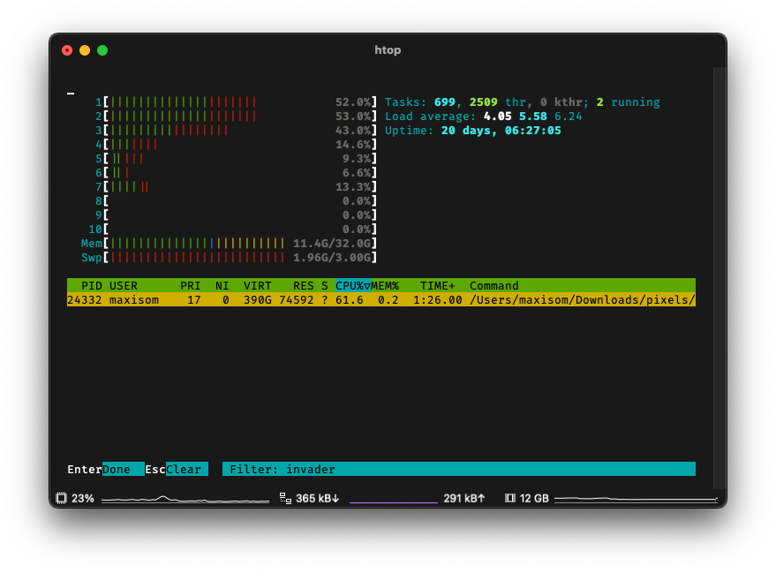Click Clear to reset the filter
The width and height of the screenshot is (776, 573).
(187, 469)
